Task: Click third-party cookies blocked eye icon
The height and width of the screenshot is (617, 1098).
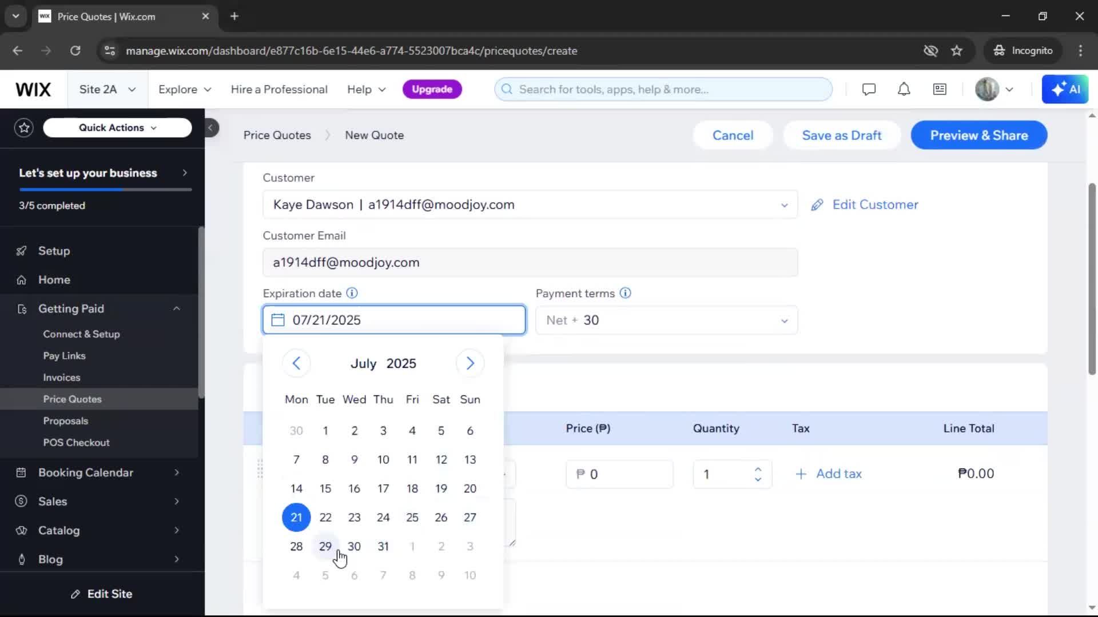Action: pyautogui.click(x=930, y=51)
